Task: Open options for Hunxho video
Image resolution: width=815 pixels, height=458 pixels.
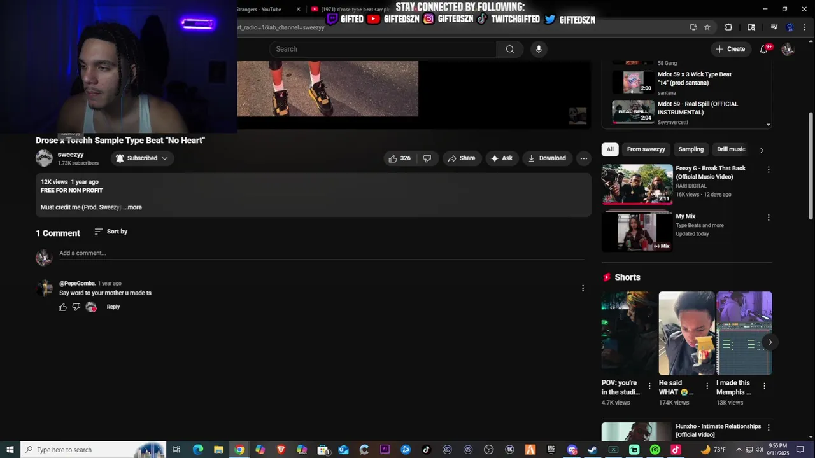Action: 769,427
